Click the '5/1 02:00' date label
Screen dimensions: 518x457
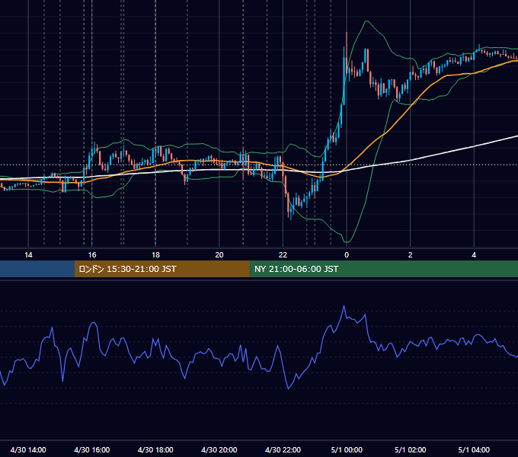(411, 449)
